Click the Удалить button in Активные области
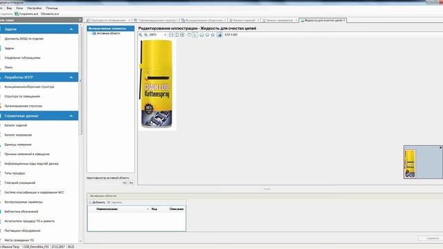The image size is (443, 249). coord(115,203)
